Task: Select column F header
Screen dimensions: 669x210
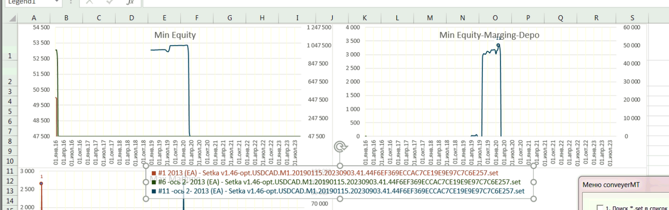Action: click(x=197, y=18)
